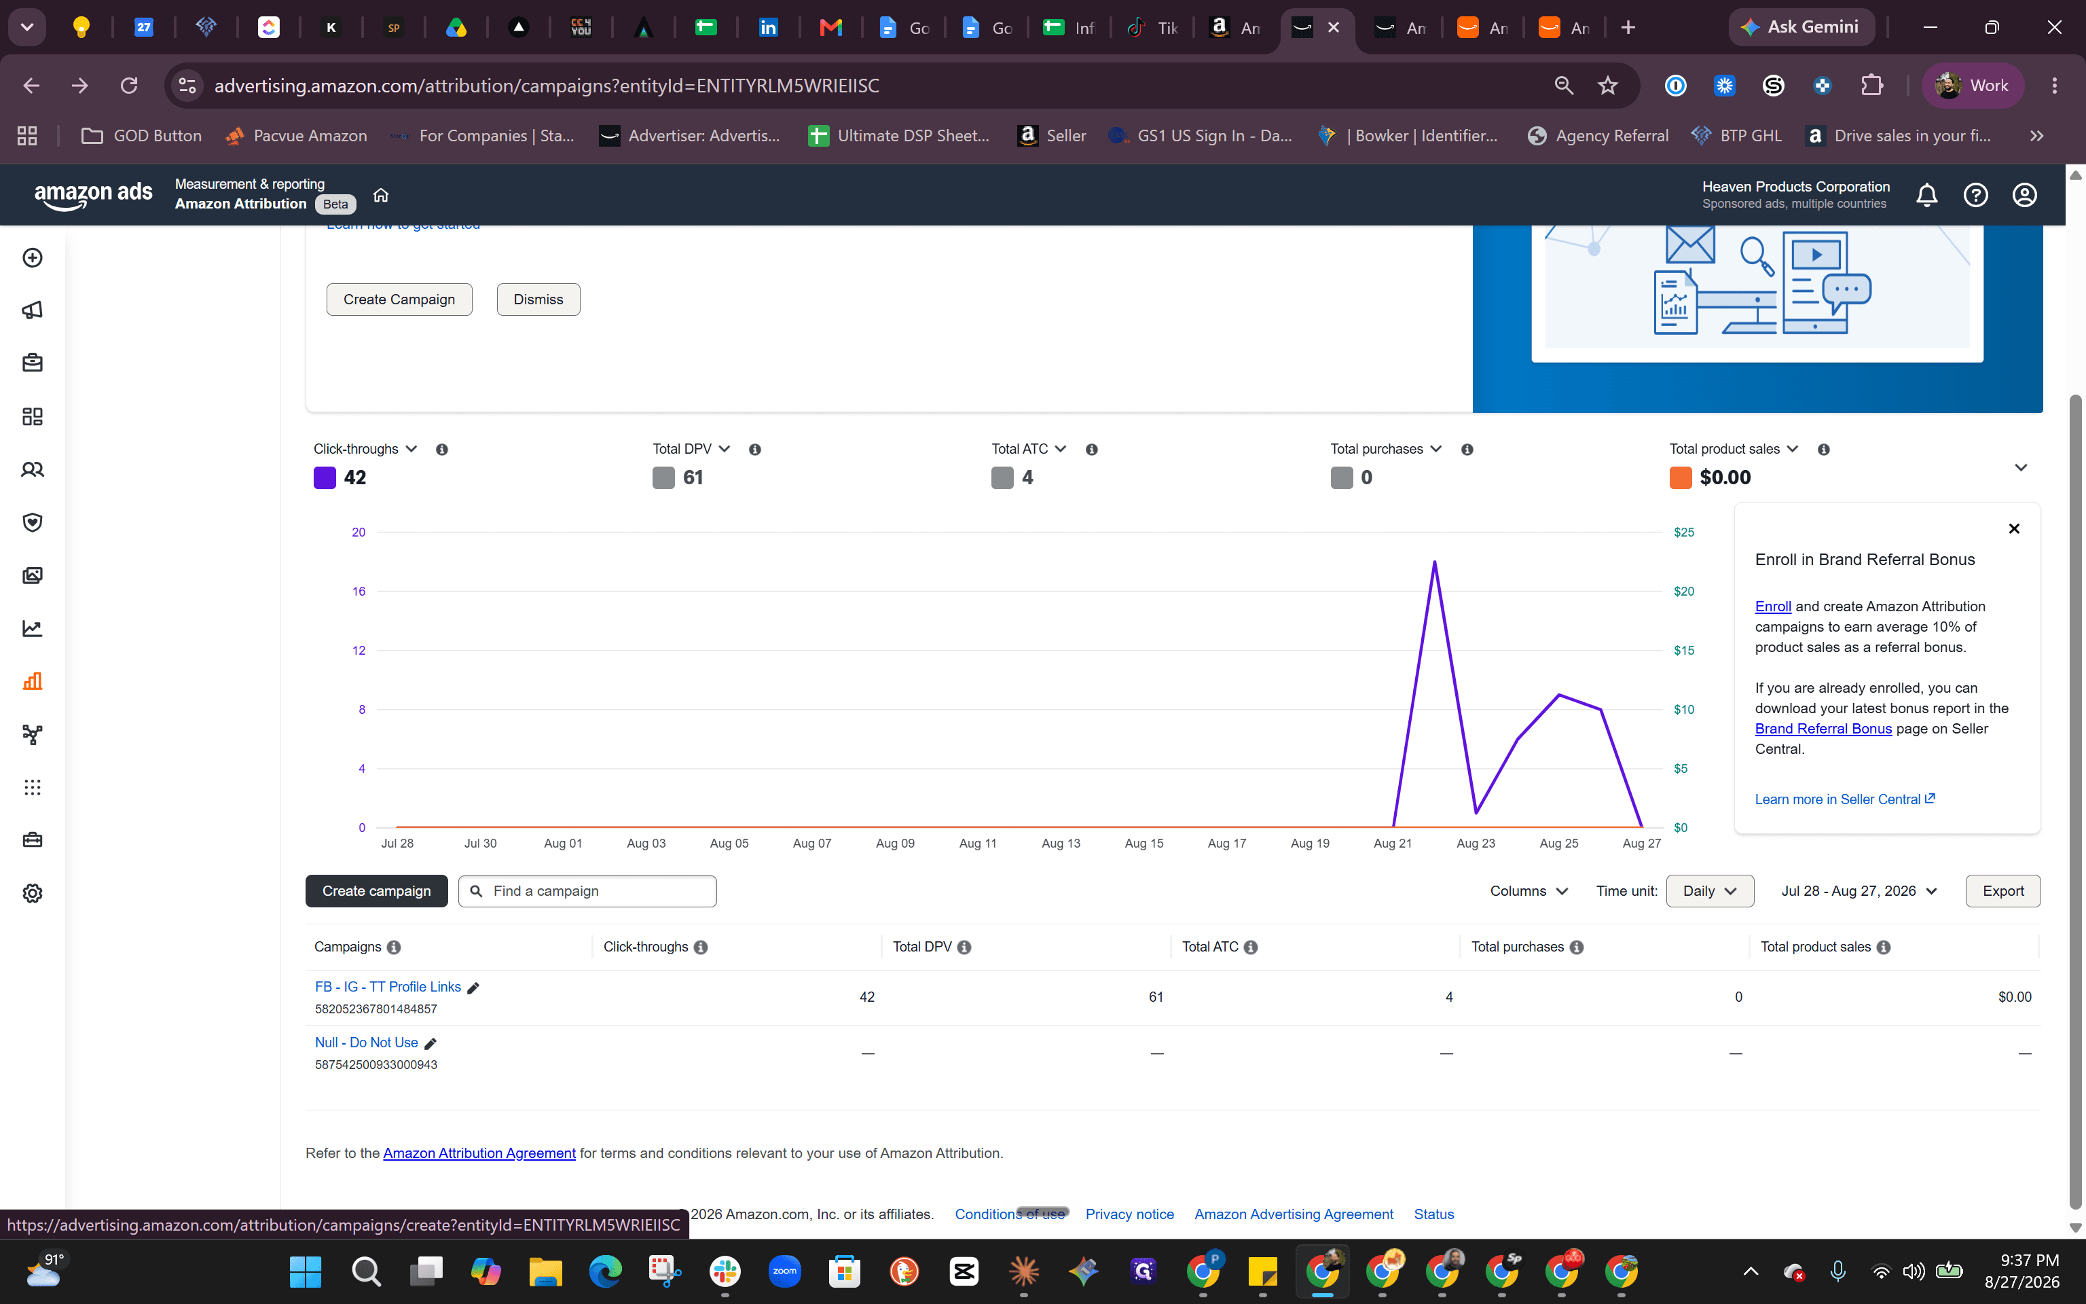Open the trend line insights sidebar icon
Screen dimensions: 2086x1304
tap(33, 629)
